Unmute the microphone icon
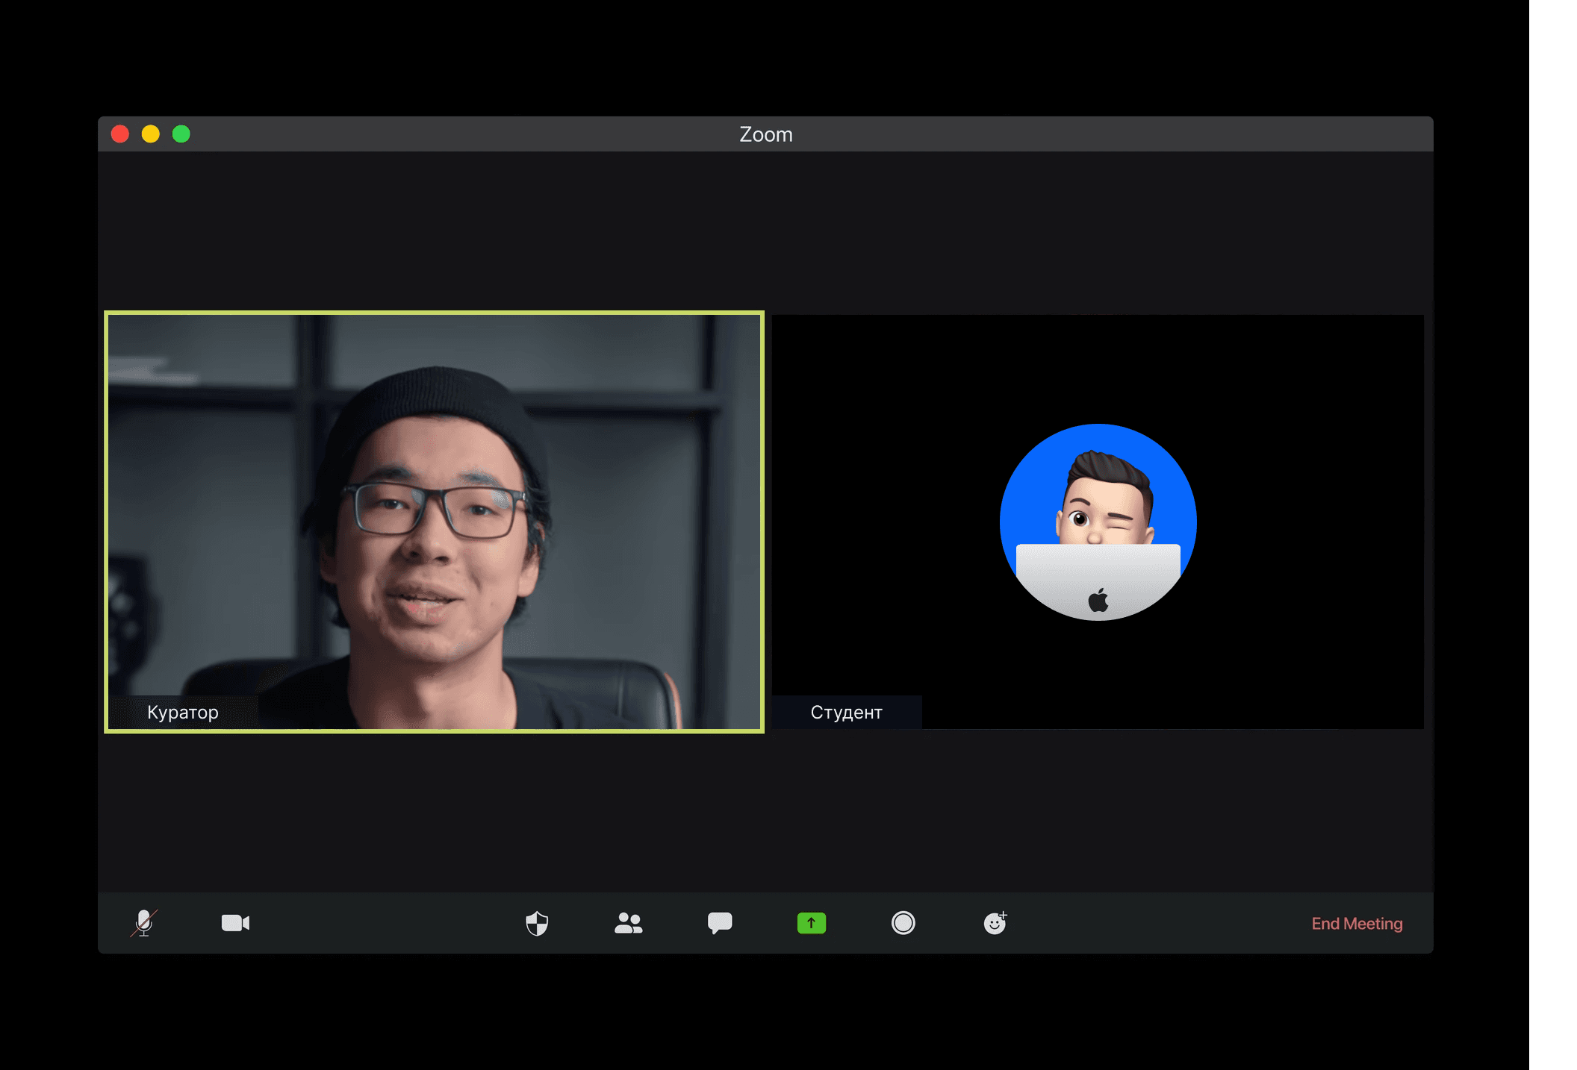 coord(143,923)
